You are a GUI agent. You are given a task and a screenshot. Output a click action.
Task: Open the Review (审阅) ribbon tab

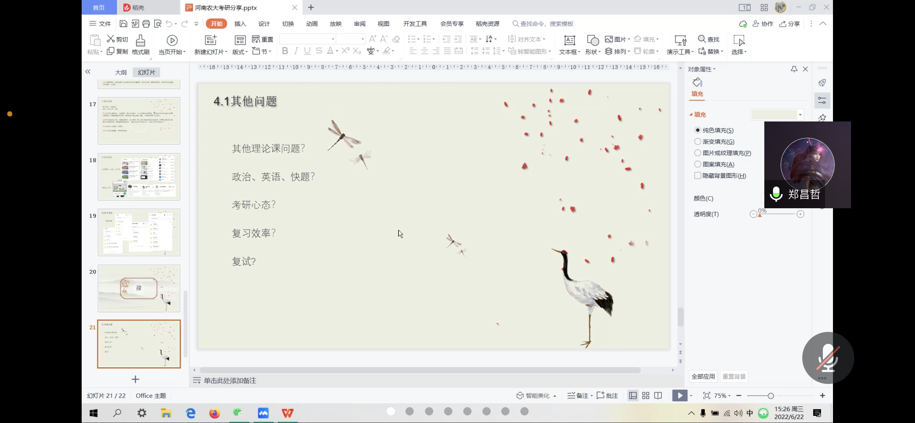click(359, 24)
